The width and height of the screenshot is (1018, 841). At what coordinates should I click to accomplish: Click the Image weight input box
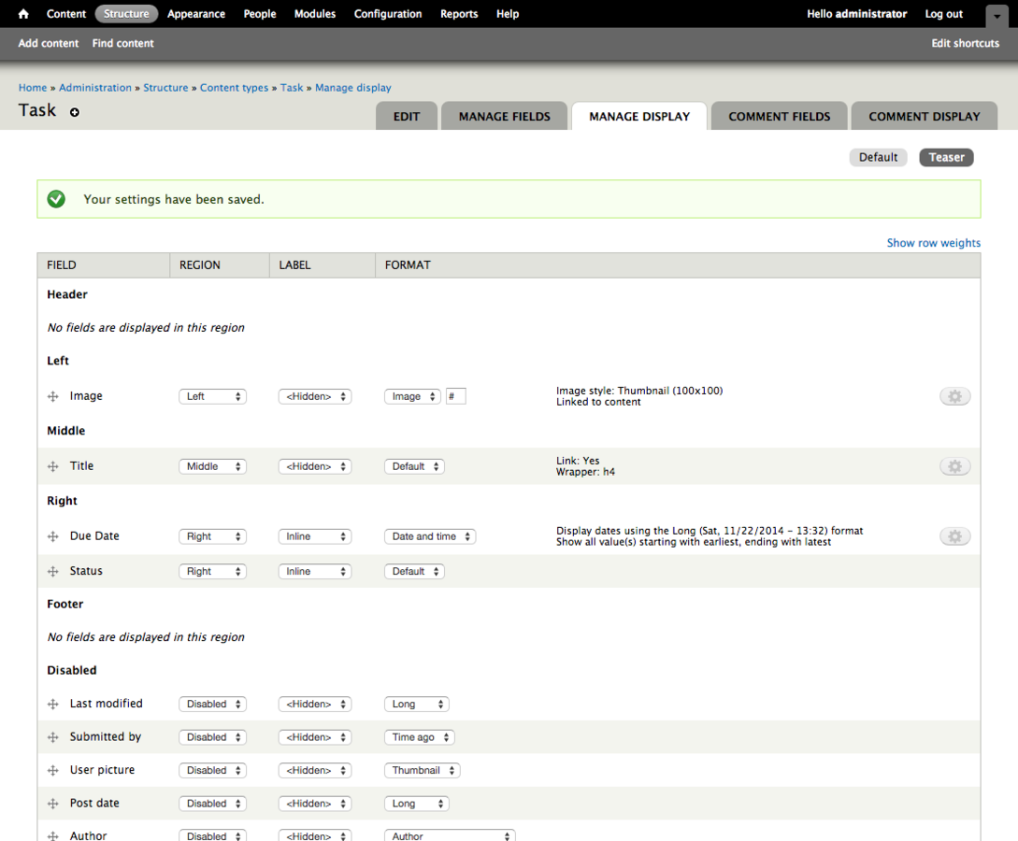[456, 396]
